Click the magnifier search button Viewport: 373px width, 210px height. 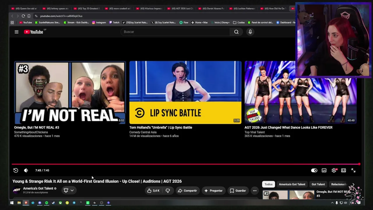click(x=236, y=32)
